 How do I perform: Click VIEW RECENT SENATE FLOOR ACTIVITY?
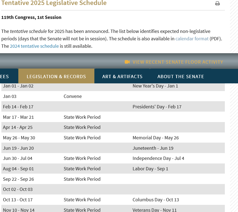[178, 62]
